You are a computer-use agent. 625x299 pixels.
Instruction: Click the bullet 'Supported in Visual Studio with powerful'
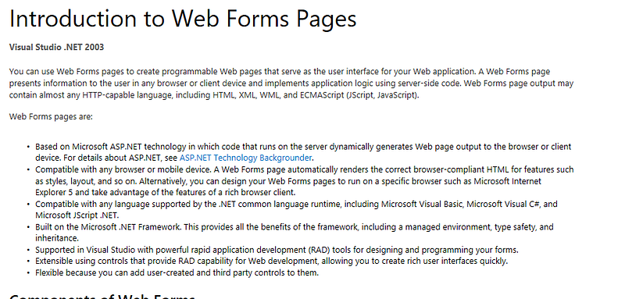click(x=277, y=250)
